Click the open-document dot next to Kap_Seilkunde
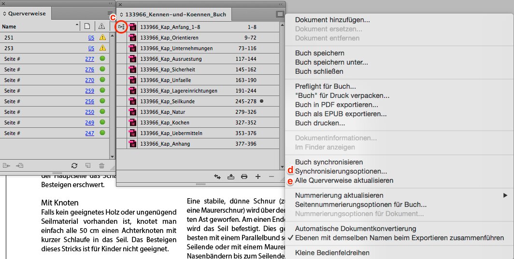This screenshot has width=514, height=259. pos(262,101)
